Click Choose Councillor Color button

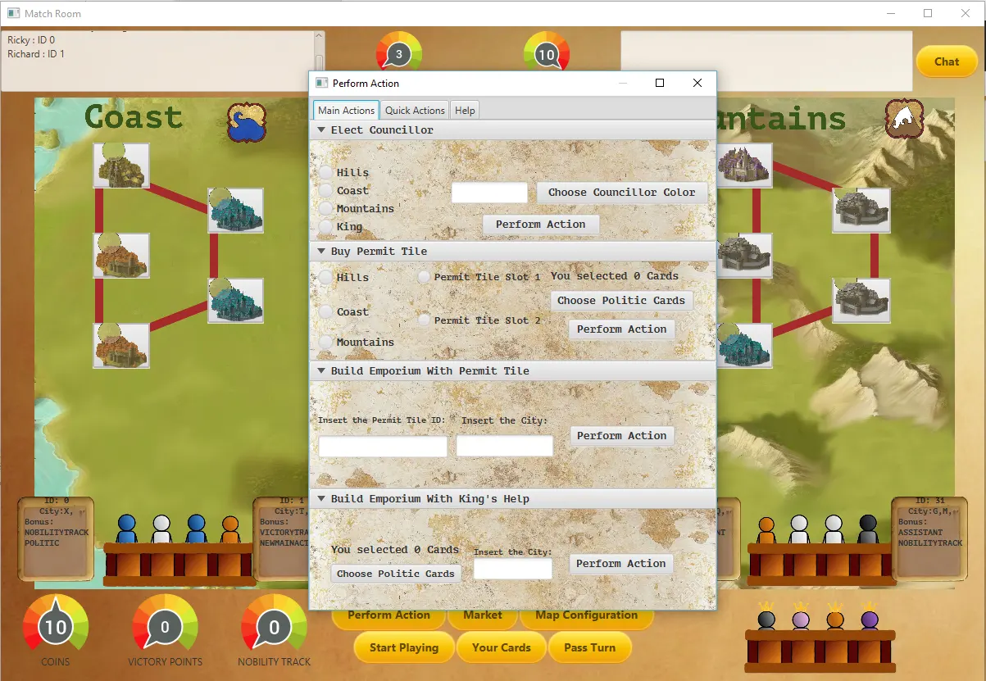coord(621,193)
